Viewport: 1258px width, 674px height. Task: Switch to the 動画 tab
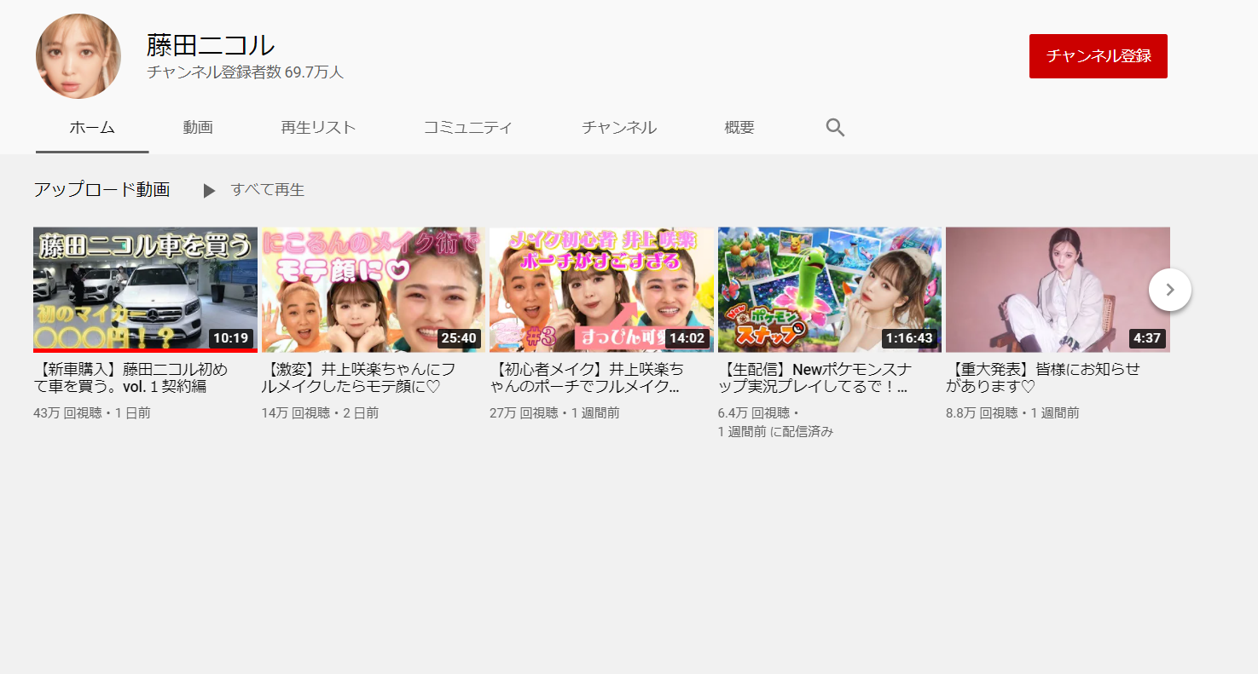198,128
